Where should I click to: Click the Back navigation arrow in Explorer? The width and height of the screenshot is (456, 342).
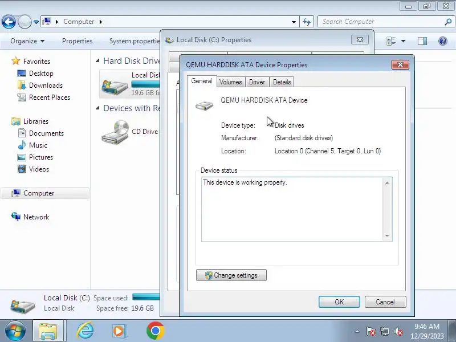[9, 22]
